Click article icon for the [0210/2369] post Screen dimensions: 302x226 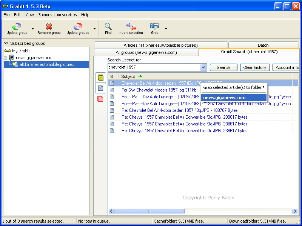tap(112, 104)
